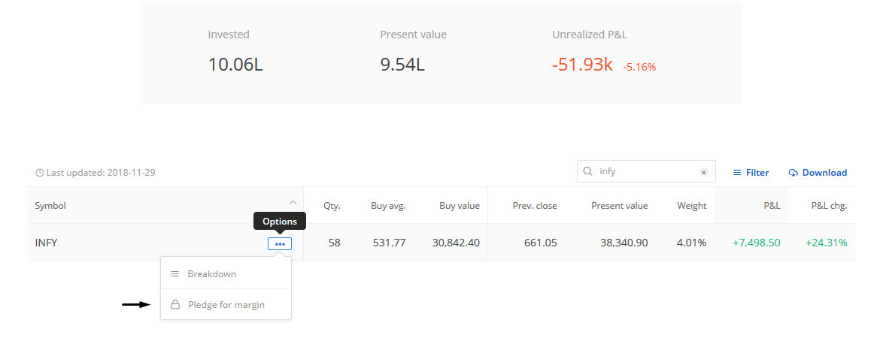This screenshot has width=877, height=347.
Task: Sort by the P&L column header
Action: [772, 206]
